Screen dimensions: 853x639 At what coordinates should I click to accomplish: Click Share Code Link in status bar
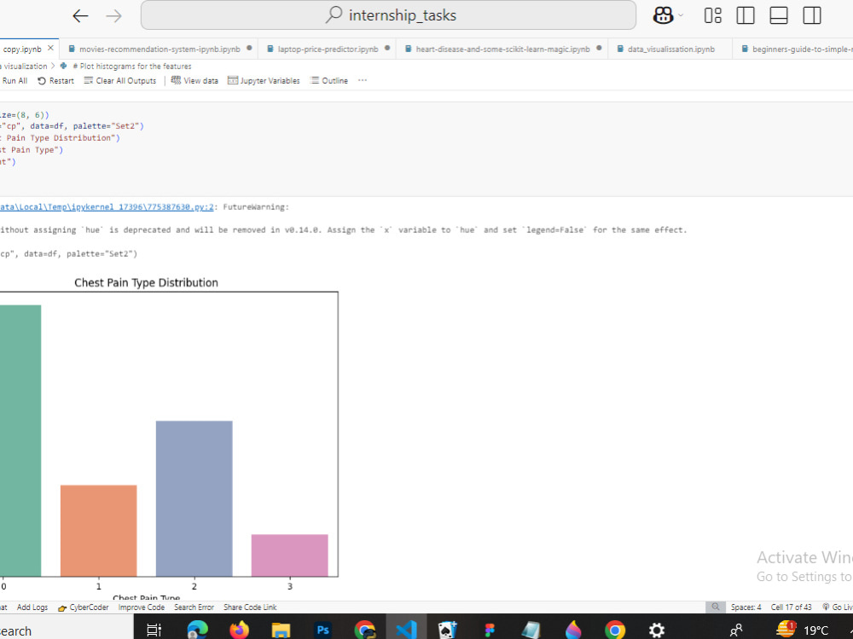tap(250, 607)
